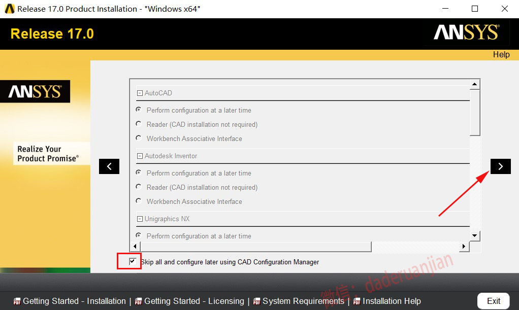The image size is (519, 310).
Task: Click the PDF icon beside System Requirements
Action: click(x=256, y=301)
